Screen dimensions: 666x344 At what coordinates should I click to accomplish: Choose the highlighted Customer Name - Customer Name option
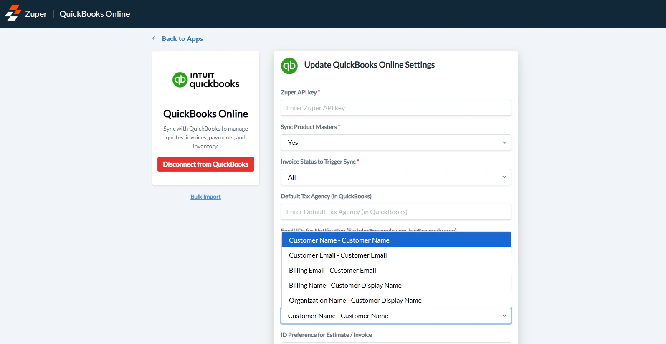pyautogui.click(x=397, y=240)
